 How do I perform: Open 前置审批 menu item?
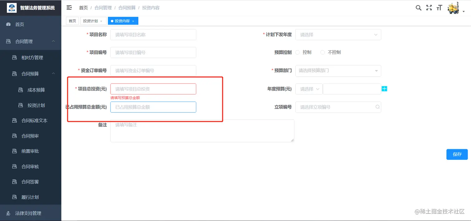[x=31, y=151]
